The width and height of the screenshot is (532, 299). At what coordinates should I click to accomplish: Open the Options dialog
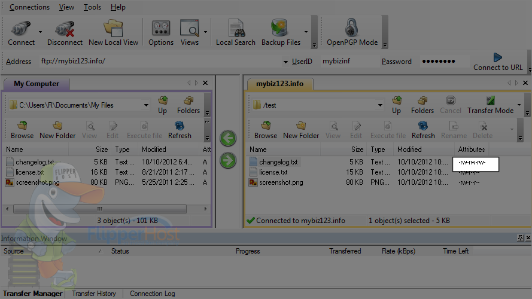click(x=161, y=32)
